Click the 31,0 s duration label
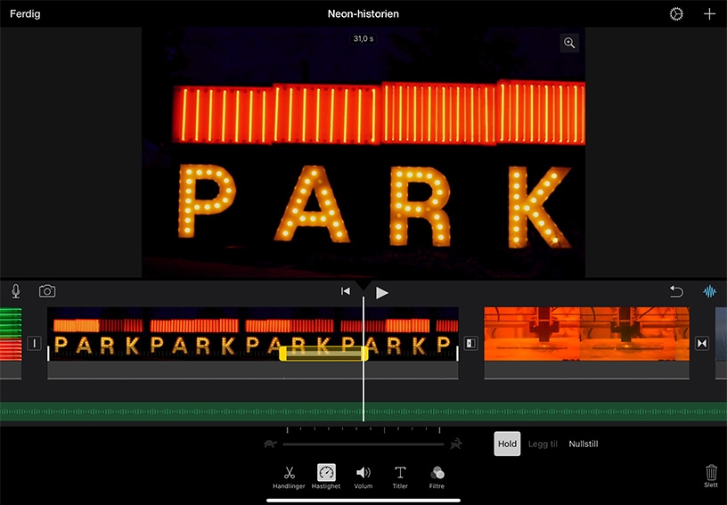 363,38
